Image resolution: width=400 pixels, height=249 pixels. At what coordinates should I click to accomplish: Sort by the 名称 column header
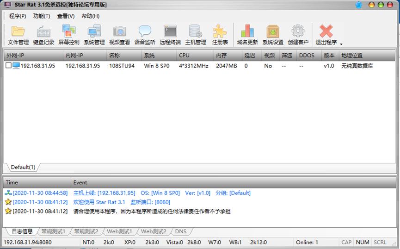(124, 56)
